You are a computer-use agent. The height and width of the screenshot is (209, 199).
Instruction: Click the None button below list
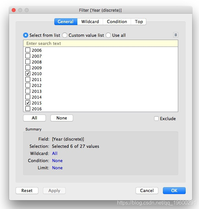pyautogui.click(x=62, y=118)
